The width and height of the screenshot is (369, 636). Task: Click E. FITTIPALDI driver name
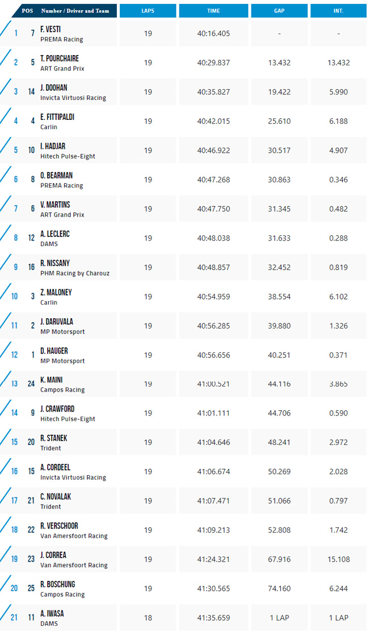tap(57, 117)
